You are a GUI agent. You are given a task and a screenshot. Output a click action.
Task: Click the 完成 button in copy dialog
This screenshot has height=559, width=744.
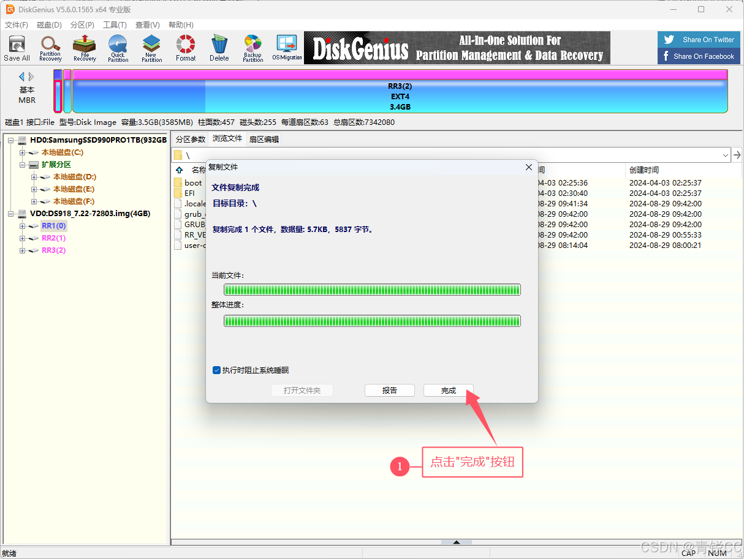(449, 391)
